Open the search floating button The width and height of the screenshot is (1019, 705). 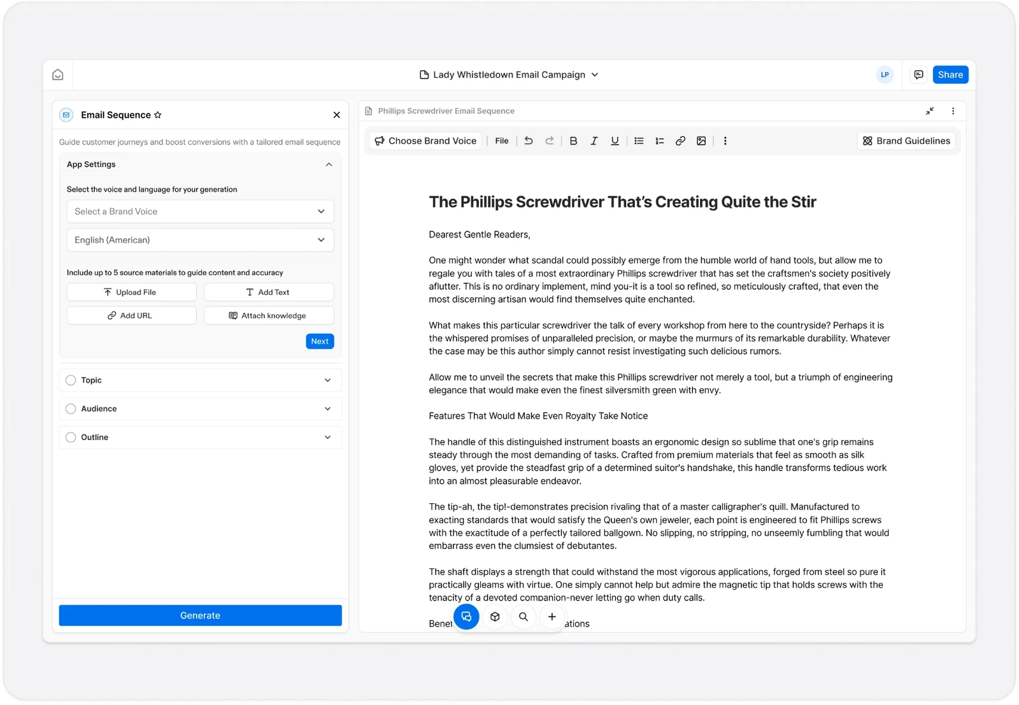click(x=524, y=616)
